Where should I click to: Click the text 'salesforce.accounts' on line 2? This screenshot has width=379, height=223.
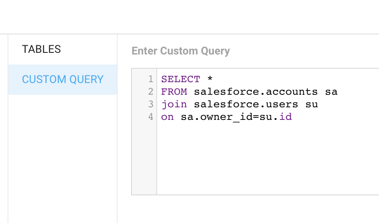256,92
